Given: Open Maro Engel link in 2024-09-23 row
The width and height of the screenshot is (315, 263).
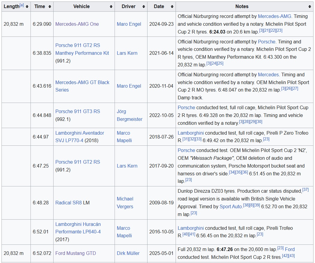Looking at the screenshot, I should pos(129,24).
